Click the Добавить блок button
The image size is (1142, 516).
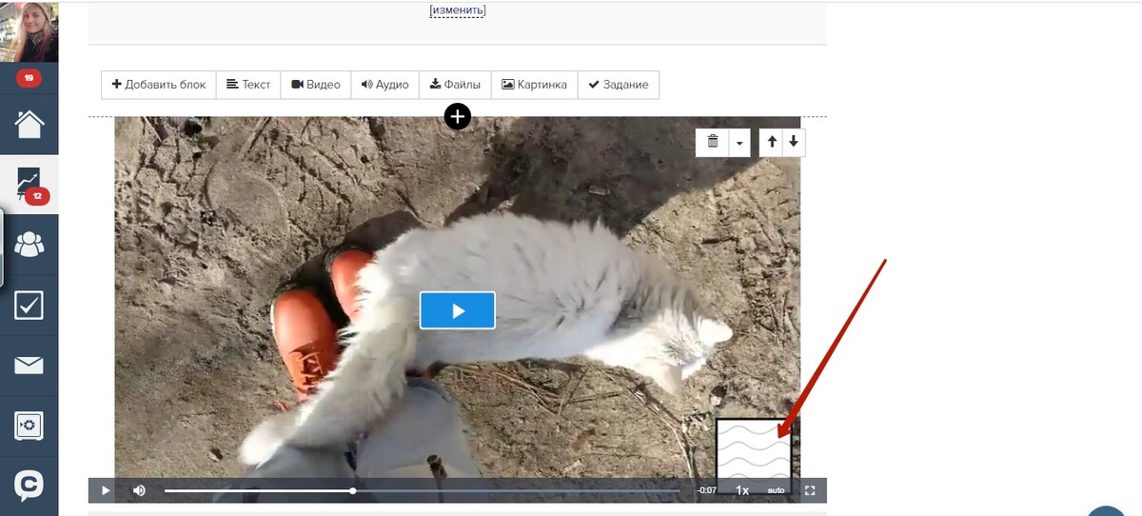[159, 85]
